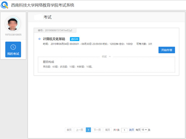186x139 pixels.
Task: Click 下一页 next page button
Action: pyautogui.click(x=97, y=130)
